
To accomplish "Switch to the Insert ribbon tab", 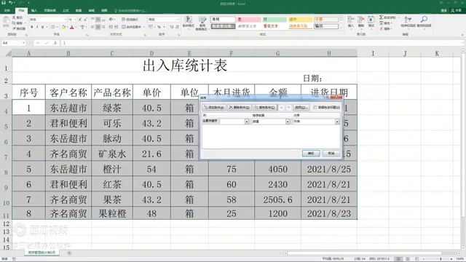I will pos(34,11).
